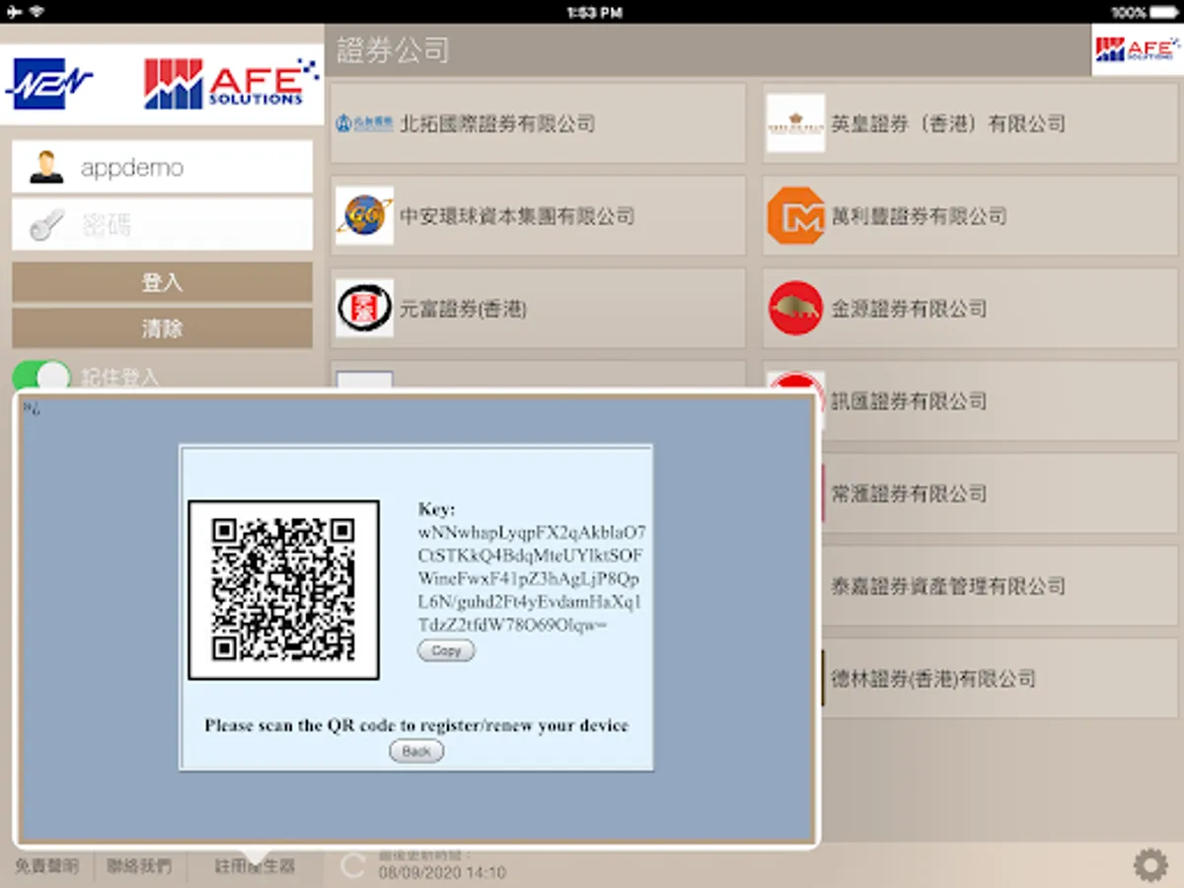Tap the 英皇證券 crown logo

coord(795,123)
